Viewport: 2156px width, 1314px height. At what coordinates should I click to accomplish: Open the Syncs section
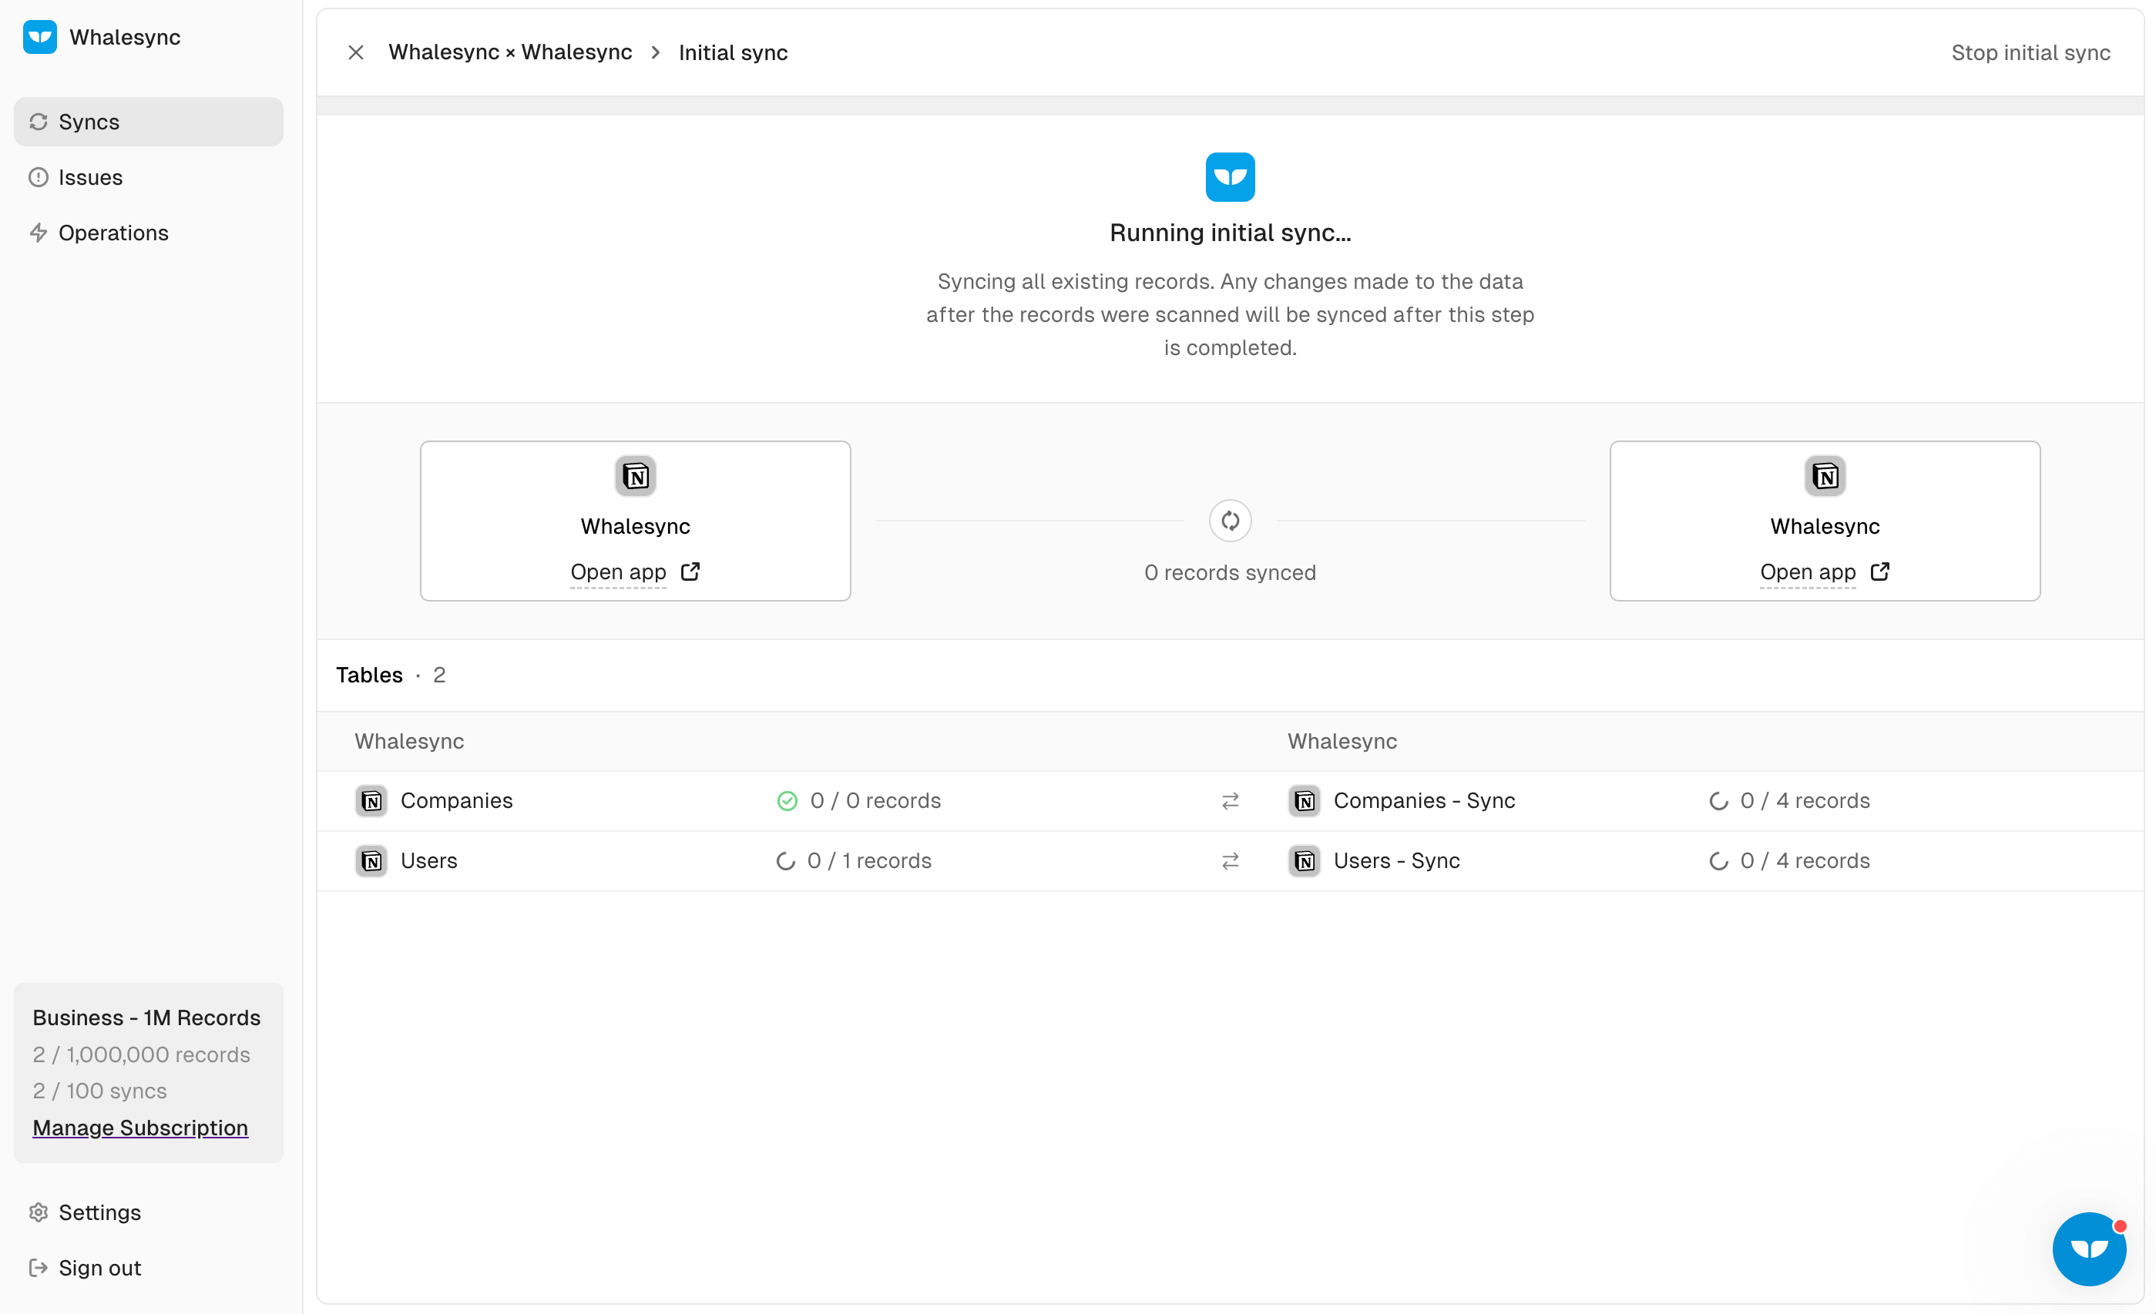(149, 122)
